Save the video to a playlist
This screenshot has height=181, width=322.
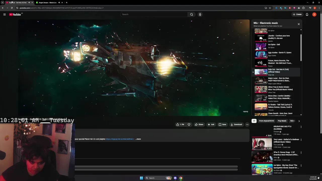click(x=222, y=124)
